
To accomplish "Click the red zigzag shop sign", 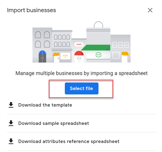I will click(79, 44).
